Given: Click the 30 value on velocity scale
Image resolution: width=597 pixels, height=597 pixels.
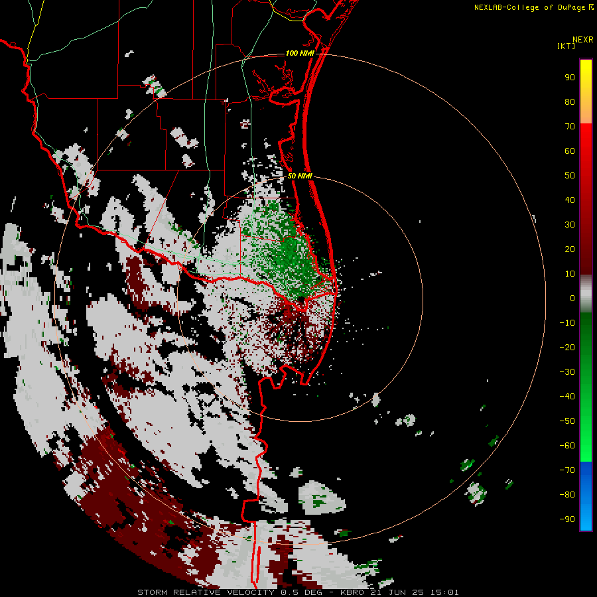Looking at the screenshot, I should coord(570,225).
